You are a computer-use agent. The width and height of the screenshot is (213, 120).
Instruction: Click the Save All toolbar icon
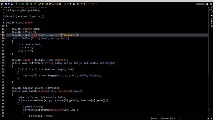click(x=8, y=4)
